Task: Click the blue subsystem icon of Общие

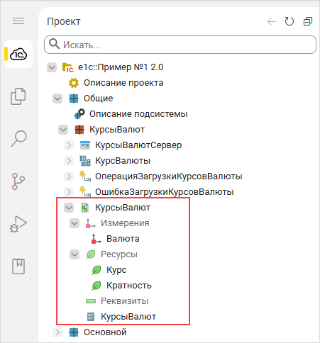Action: (x=74, y=99)
